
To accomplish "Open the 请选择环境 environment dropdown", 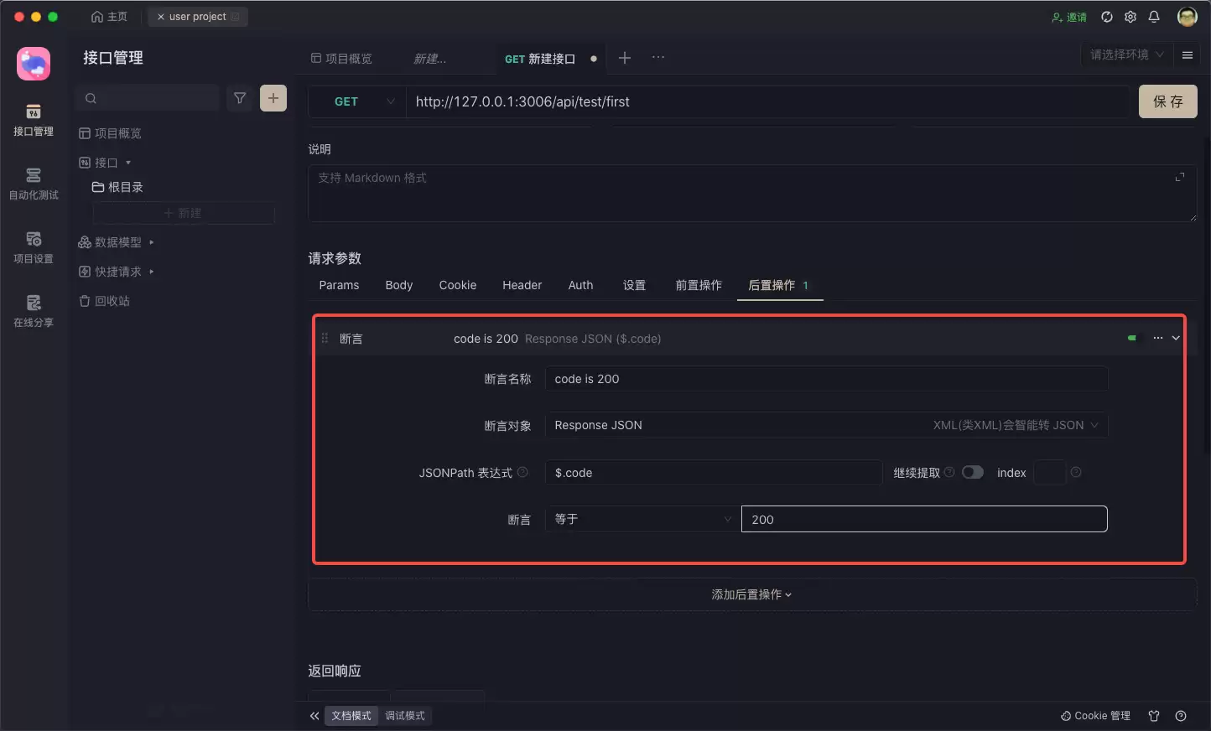I will click(x=1126, y=55).
